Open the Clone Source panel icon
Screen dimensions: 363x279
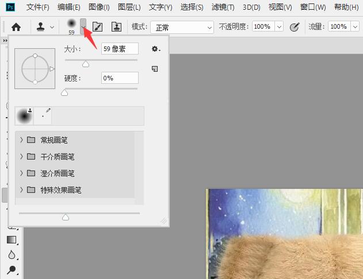click(x=116, y=27)
